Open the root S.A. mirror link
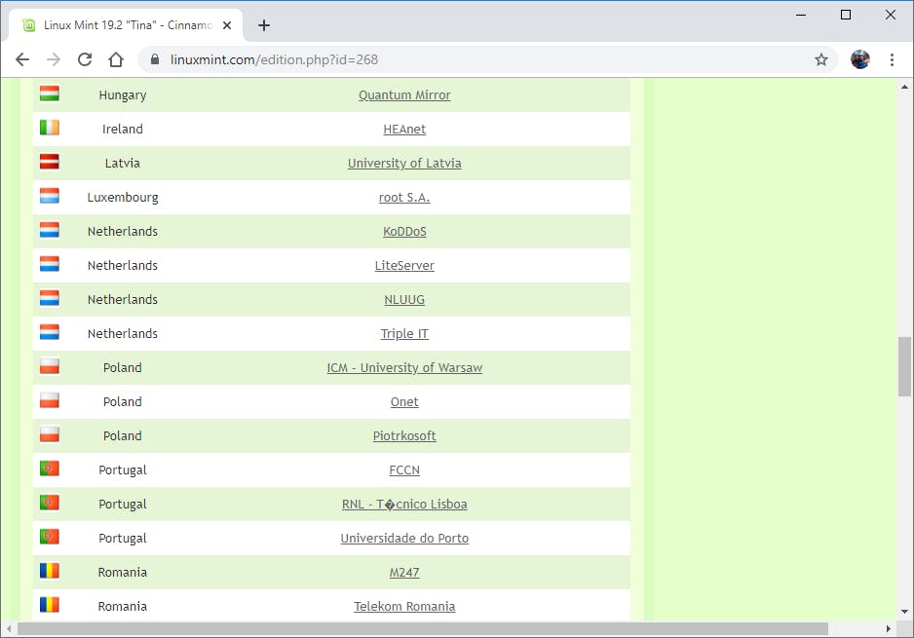The width and height of the screenshot is (914, 638). coord(404,198)
